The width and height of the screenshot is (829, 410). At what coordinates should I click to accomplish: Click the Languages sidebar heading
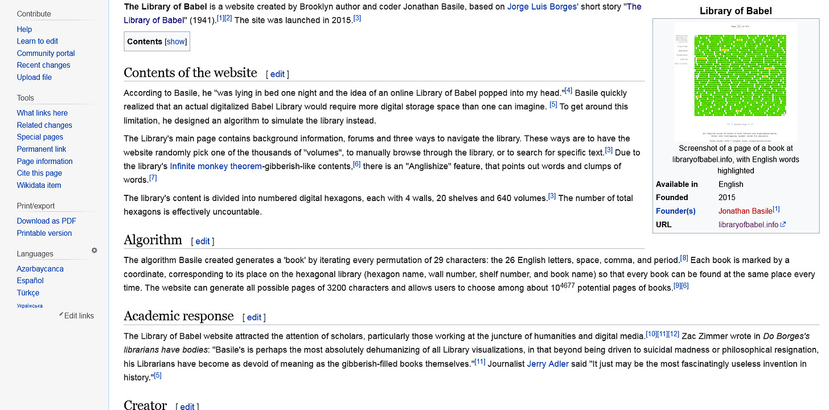[x=35, y=254]
